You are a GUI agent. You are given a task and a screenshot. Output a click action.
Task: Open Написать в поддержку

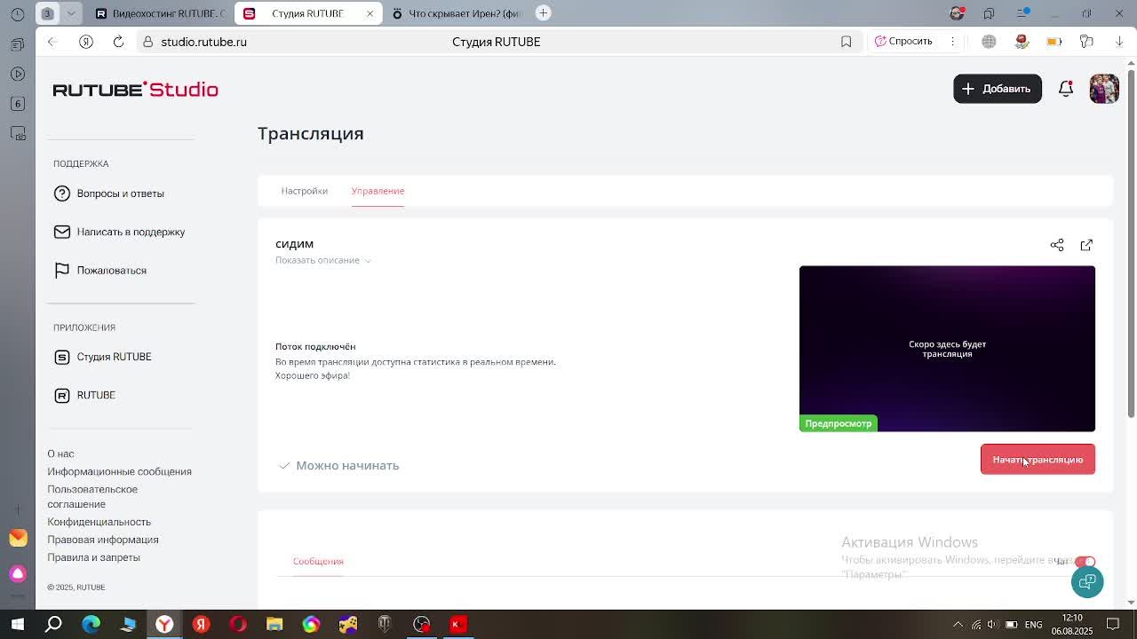tap(119, 232)
